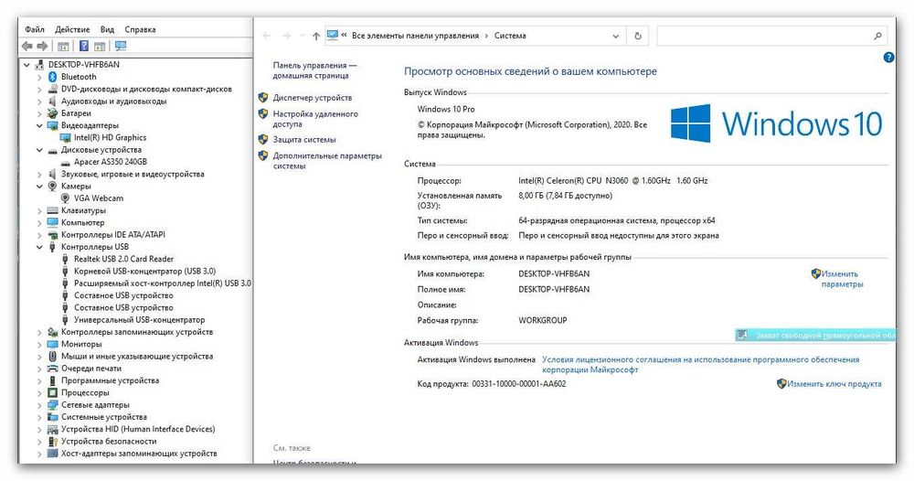This screenshot has height=481, width=914.
Task: Select Звуковые, игровые и видеоустройства row
Action: 133,174
